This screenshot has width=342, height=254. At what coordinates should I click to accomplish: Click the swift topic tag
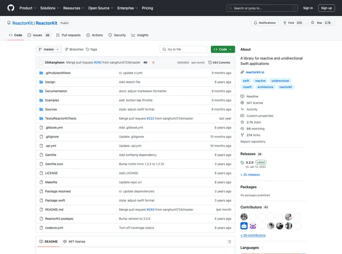[246, 81]
